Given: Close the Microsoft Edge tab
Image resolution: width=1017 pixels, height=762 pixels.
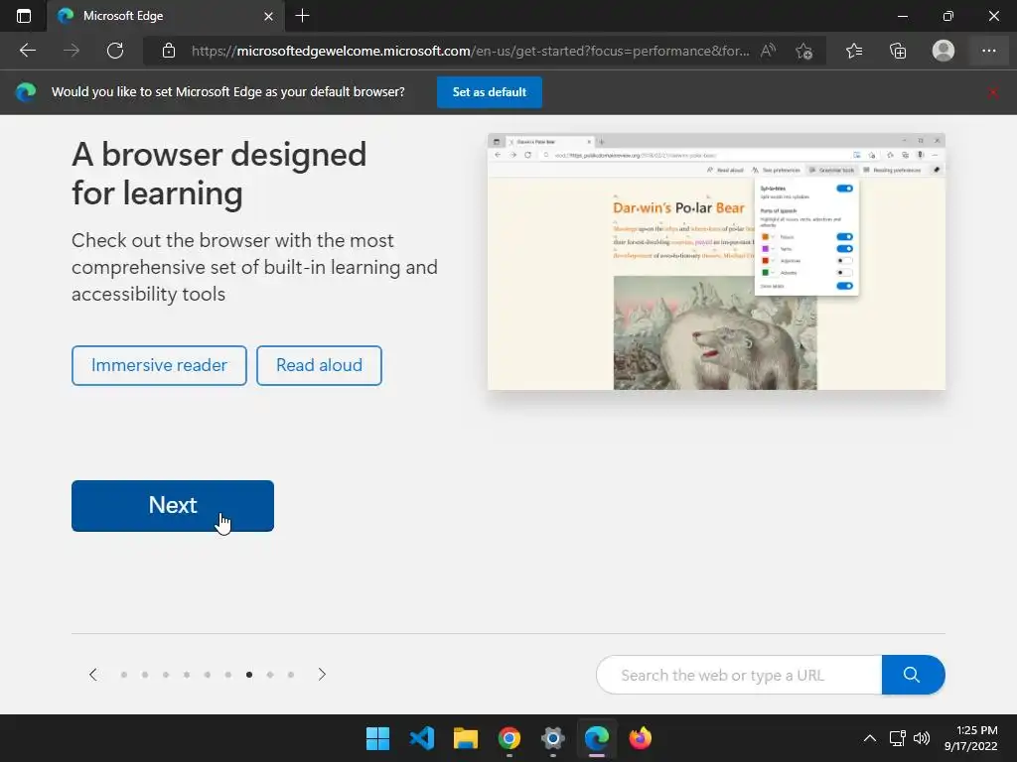Looking at the screenshot, I should click(x=268, y=16).
